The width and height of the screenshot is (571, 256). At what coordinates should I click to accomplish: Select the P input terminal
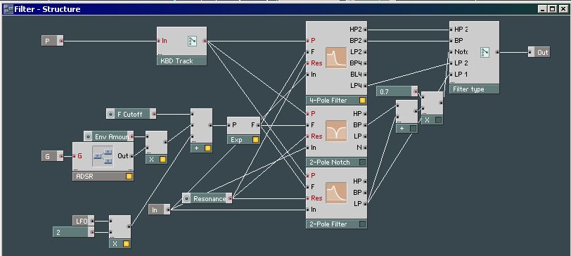53,41
